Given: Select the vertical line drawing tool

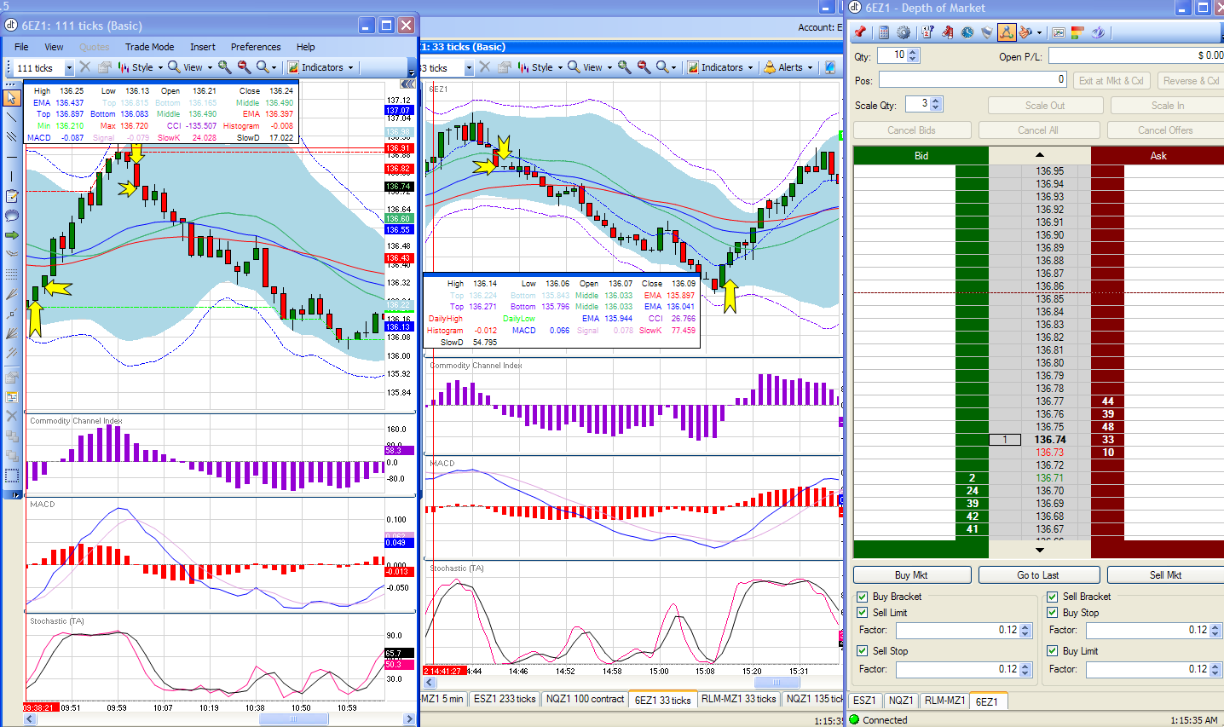Looking at the screenshot, I should pos(12,176).
